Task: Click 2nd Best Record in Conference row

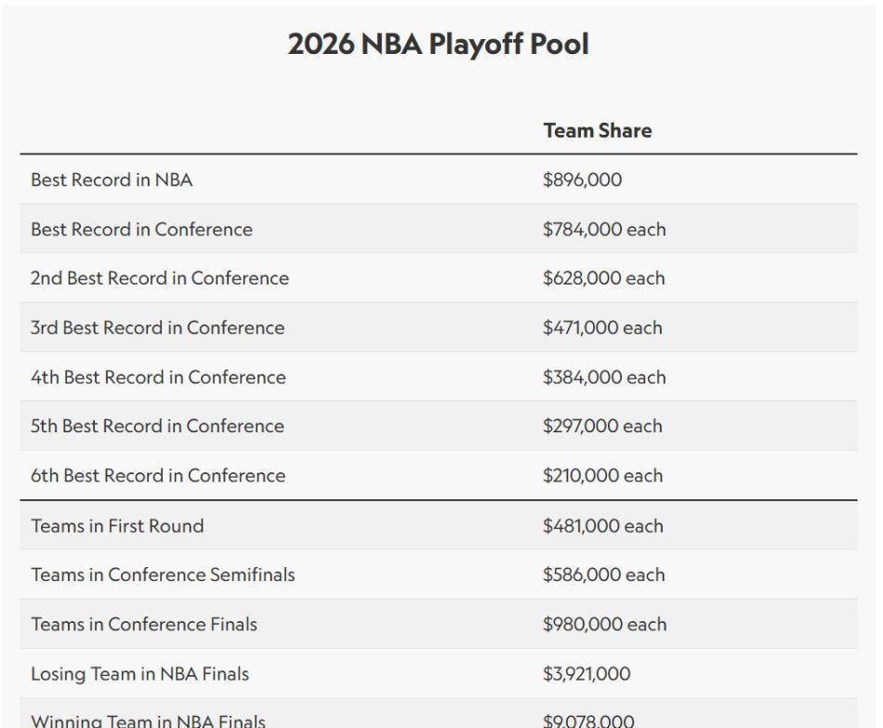Action: 438,278
